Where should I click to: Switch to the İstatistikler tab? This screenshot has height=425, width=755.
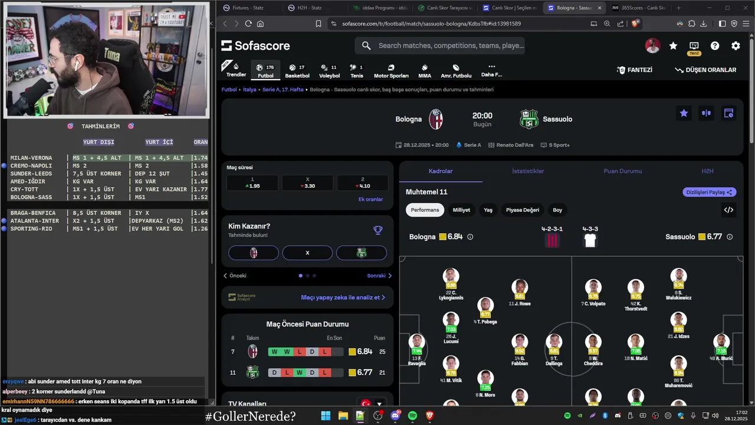(528, 171)
